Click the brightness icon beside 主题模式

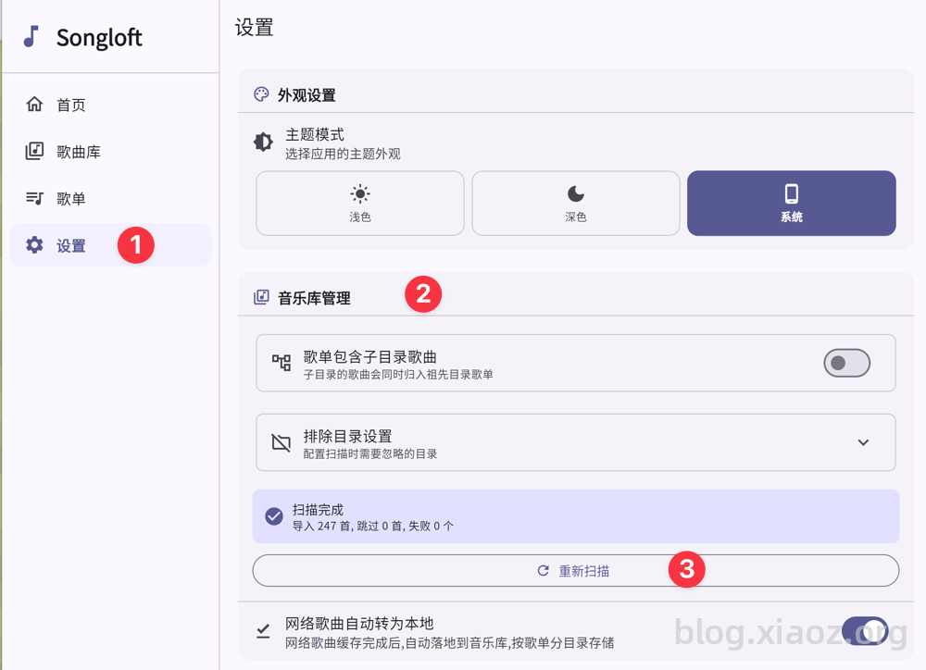[x=263, y=143]
